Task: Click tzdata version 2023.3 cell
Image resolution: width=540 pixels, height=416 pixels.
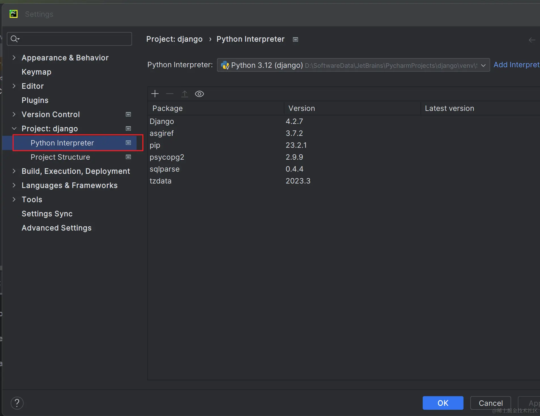Action: click(298, 181)
